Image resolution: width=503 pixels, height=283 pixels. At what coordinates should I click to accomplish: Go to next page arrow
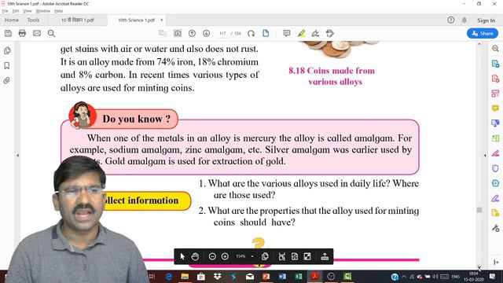coord(206,33)
